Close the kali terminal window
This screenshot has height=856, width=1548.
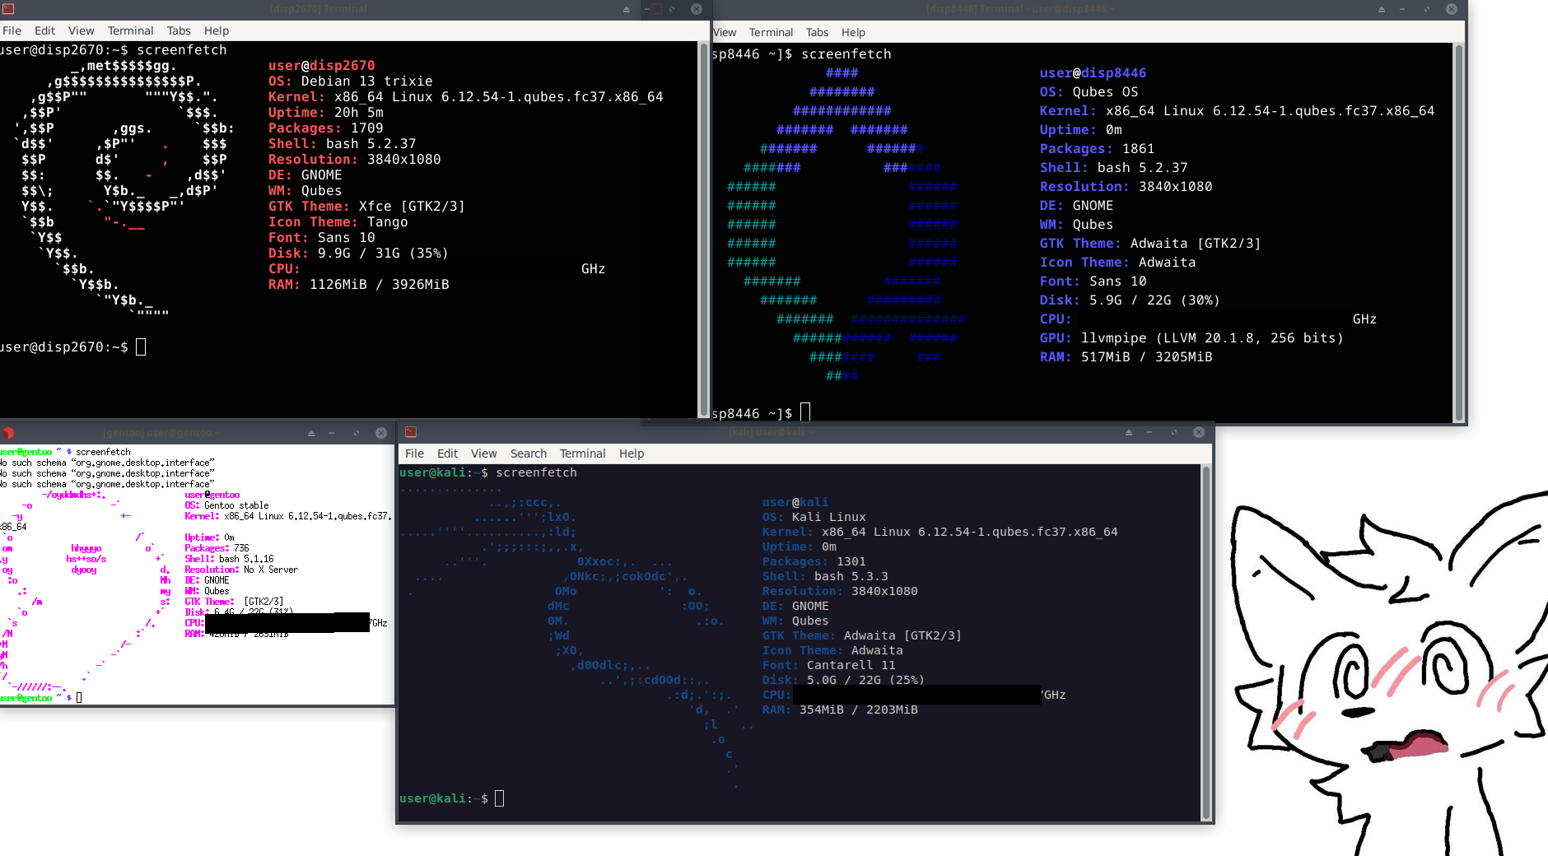[1199, 432]
